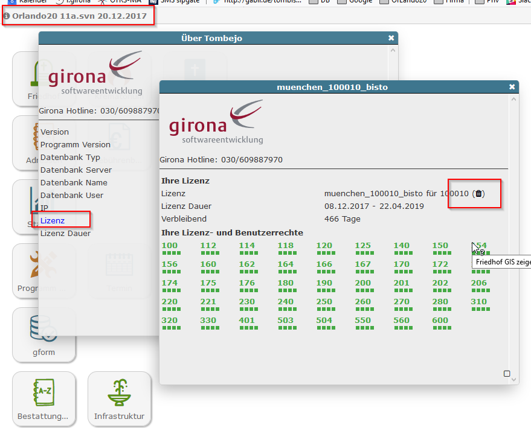Click license right number 600
Image resolution: width=531 pixels, height=428 pixels.
click(x=440, y=320)
